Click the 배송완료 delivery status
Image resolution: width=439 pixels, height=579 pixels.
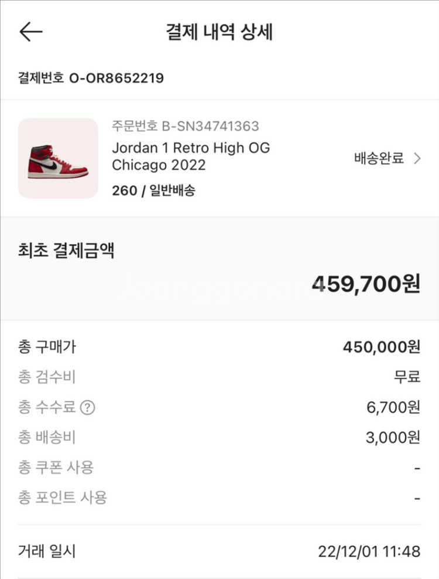(x=379, y=158)
